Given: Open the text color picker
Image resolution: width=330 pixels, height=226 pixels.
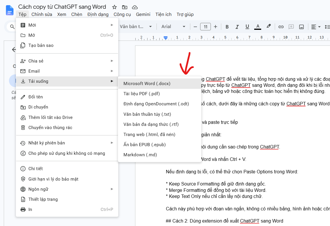Looking at the screenshot, I should [x=258, y=27].
